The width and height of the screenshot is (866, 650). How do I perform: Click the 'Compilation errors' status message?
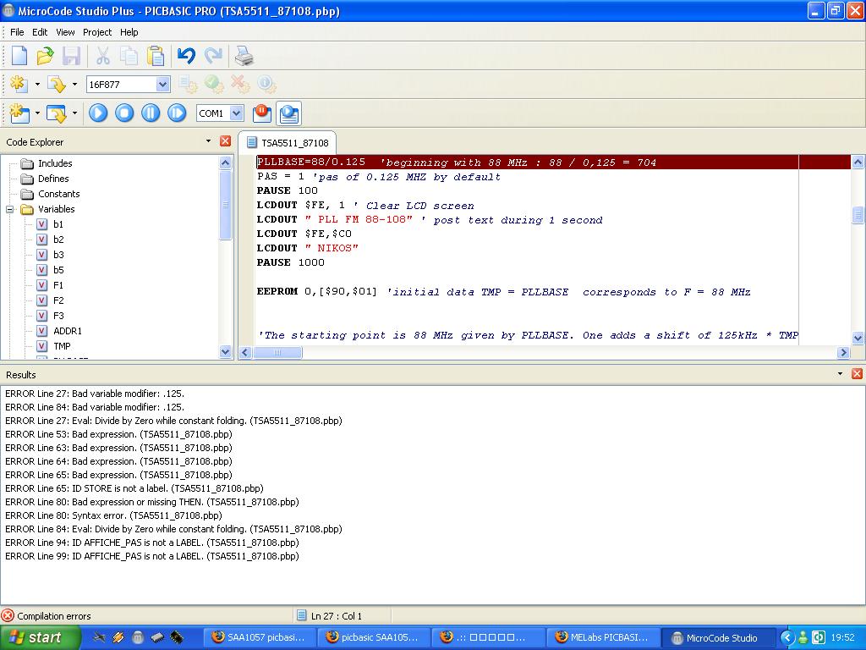click(53, 616)
